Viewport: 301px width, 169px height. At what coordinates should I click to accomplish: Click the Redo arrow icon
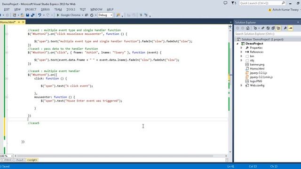pos(48,15)
